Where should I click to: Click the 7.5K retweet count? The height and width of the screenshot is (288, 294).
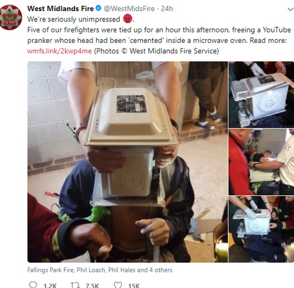click(92, 286)
